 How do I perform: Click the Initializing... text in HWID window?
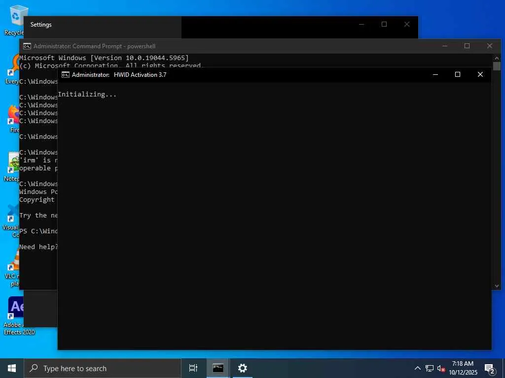pos(87,94)
